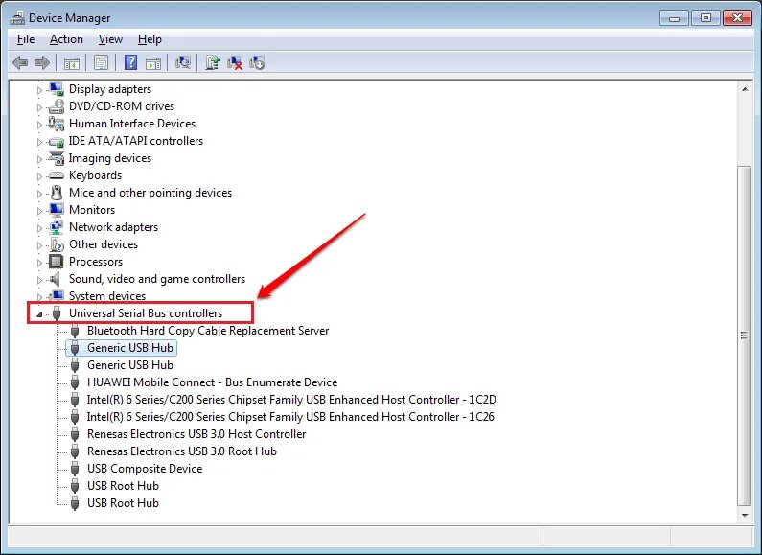Click the Universal Serial Bus controllers icon
Screen dimensions: 762x555
tap(57, 313)
